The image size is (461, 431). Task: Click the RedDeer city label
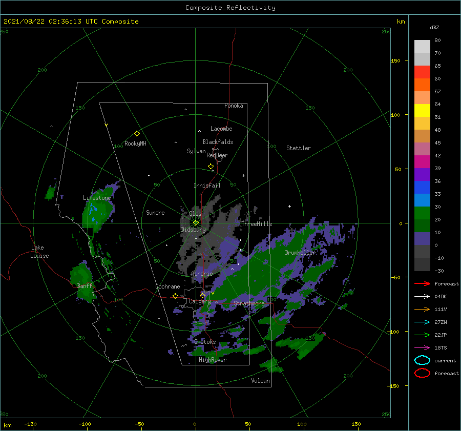click(x=217, y=155)
